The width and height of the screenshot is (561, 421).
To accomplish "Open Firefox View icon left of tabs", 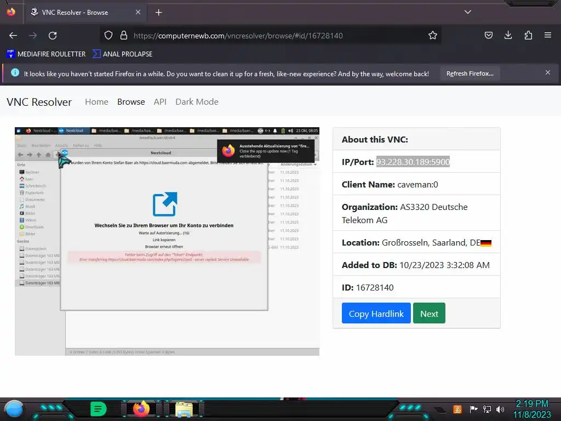I will coord(11,12).
